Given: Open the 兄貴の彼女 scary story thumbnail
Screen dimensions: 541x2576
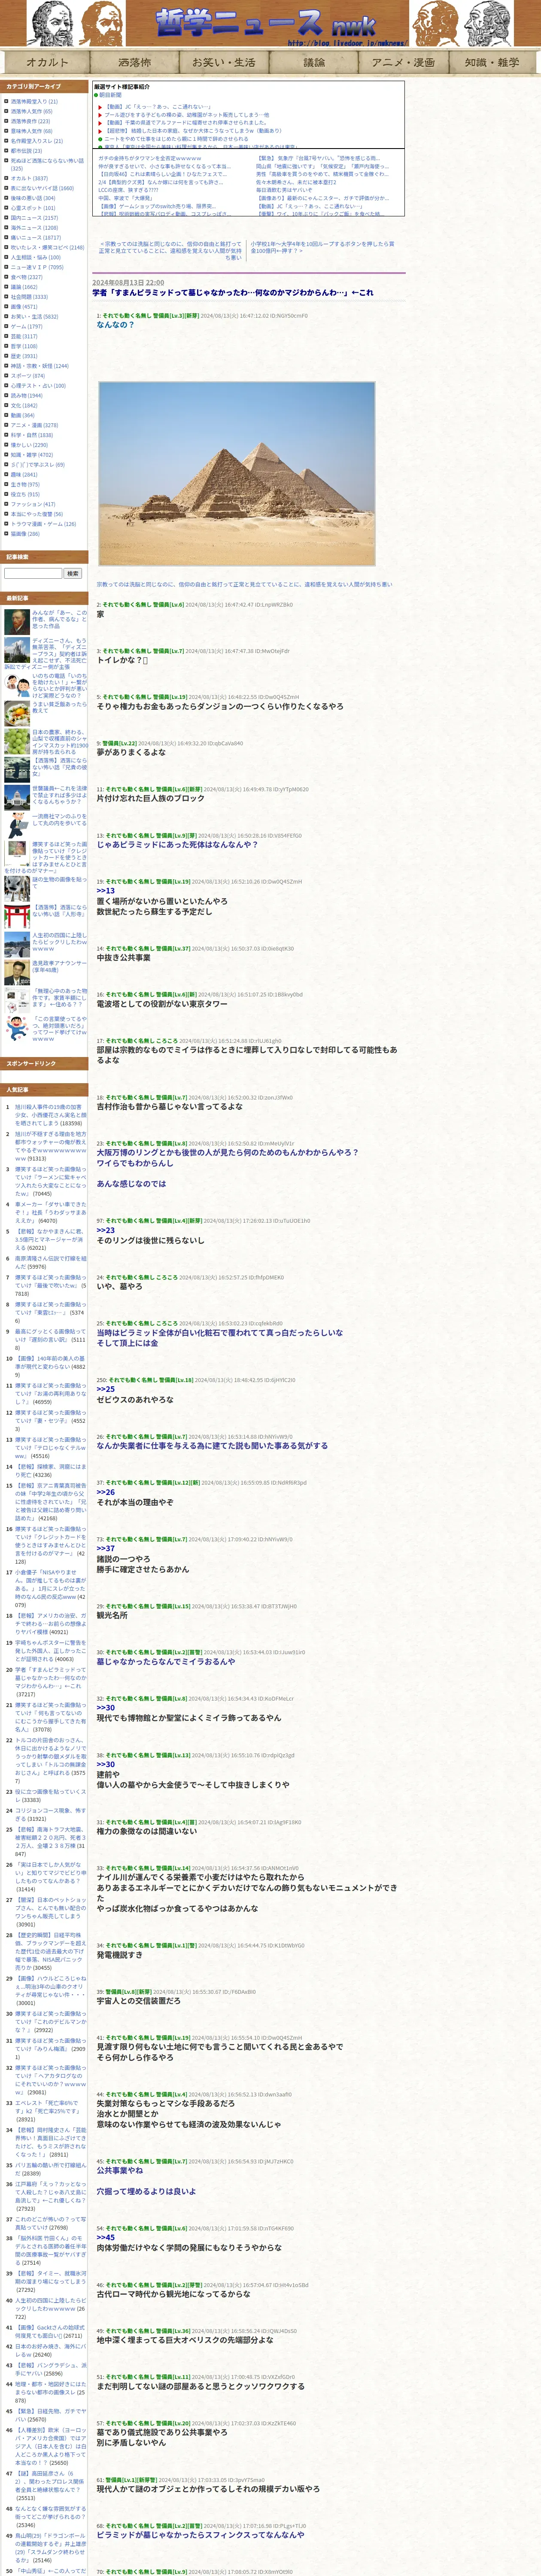Looking at the screenshot, I should coord(17,769).
